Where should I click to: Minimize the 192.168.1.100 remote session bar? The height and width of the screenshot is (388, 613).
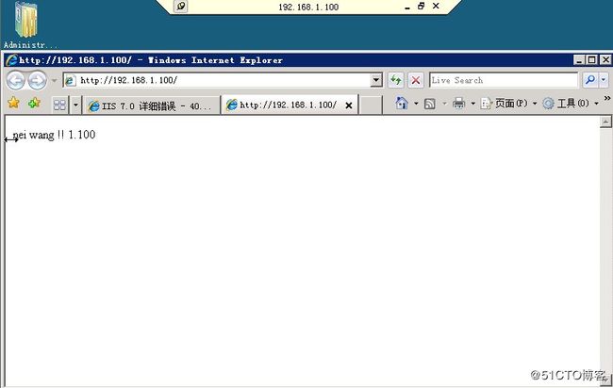click(x=407, y=7)
